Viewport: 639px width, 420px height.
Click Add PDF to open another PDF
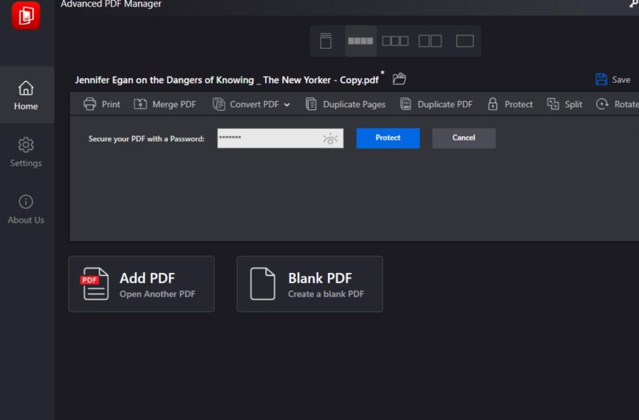[142, 284]
